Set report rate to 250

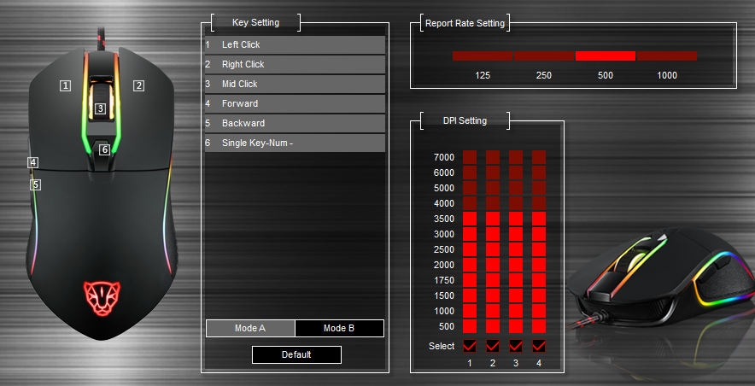coord(544,56)
